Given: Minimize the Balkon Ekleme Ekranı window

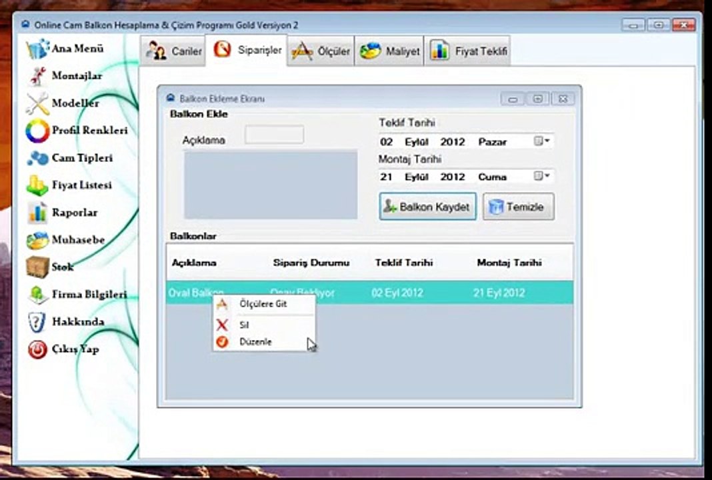Looking at the screenshot, I should click(x=513, y=99).
